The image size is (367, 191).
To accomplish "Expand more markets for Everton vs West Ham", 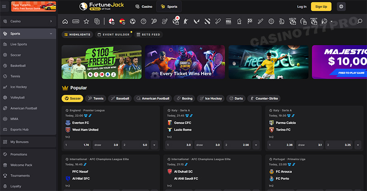I will tap(154, 145).
